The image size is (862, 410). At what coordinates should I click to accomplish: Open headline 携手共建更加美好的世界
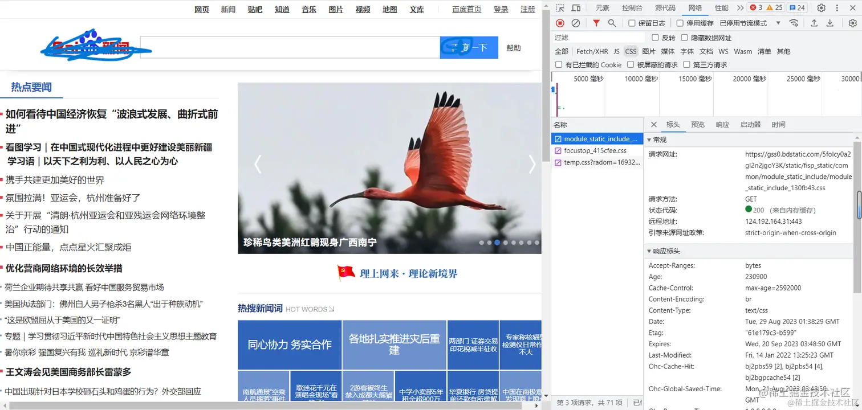[55, 180]
